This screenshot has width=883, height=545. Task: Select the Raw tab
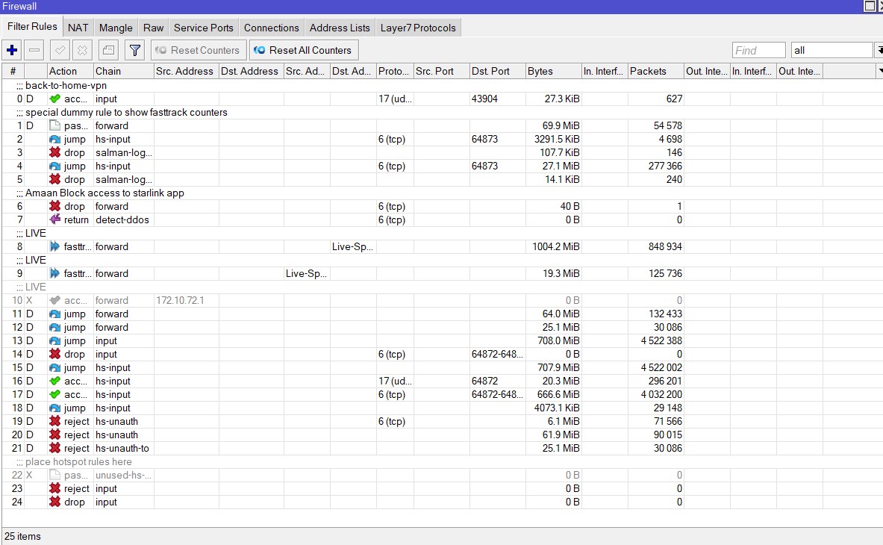point(153,28)
